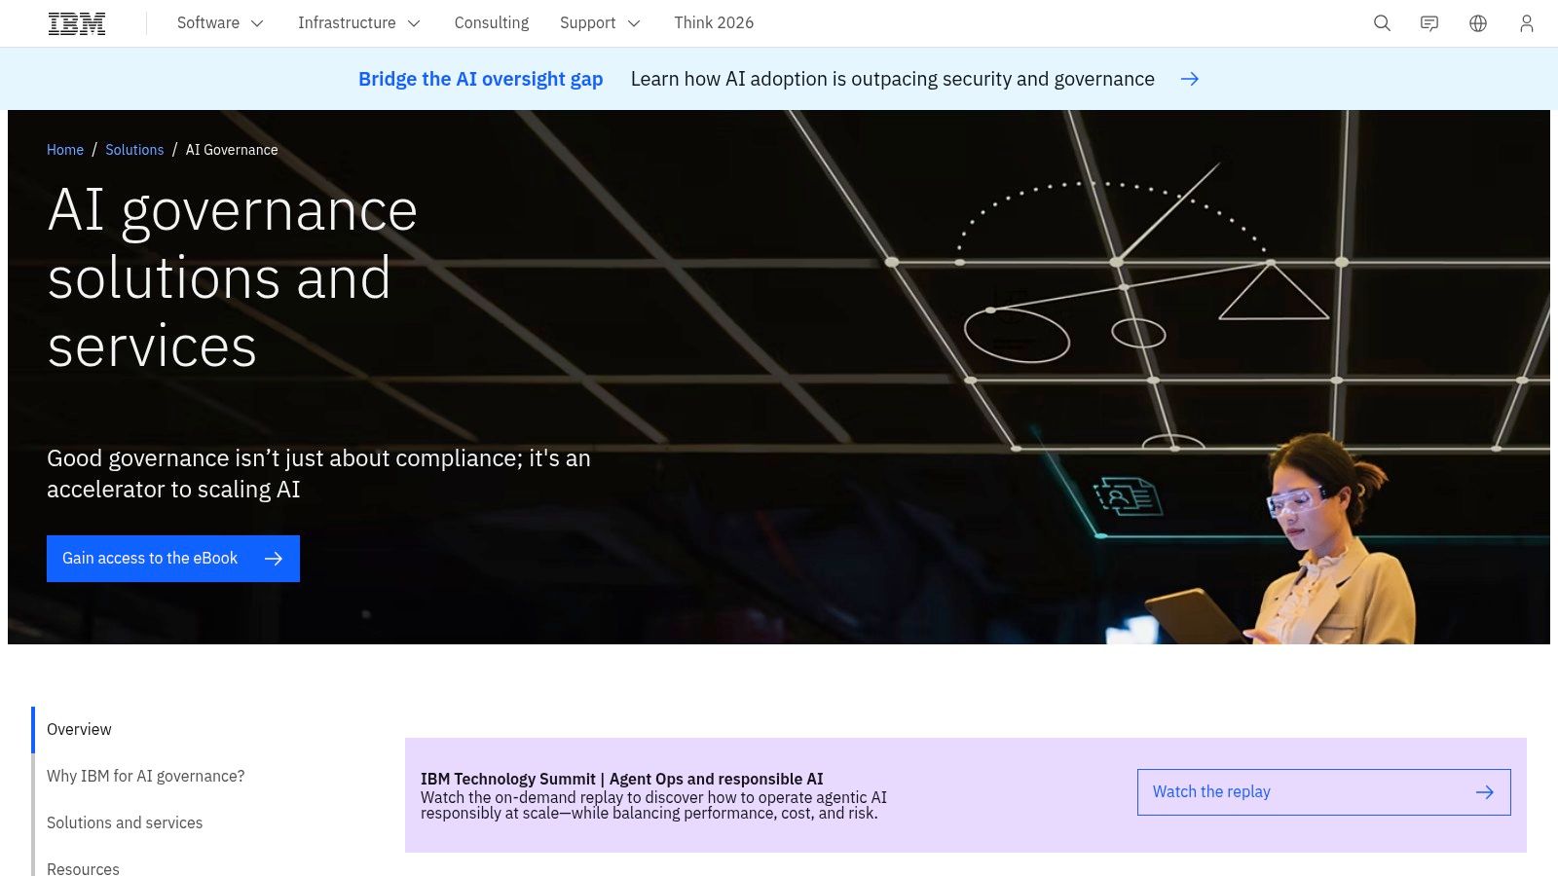
Task: Click the banner arrow icon
Action: 1190,79
